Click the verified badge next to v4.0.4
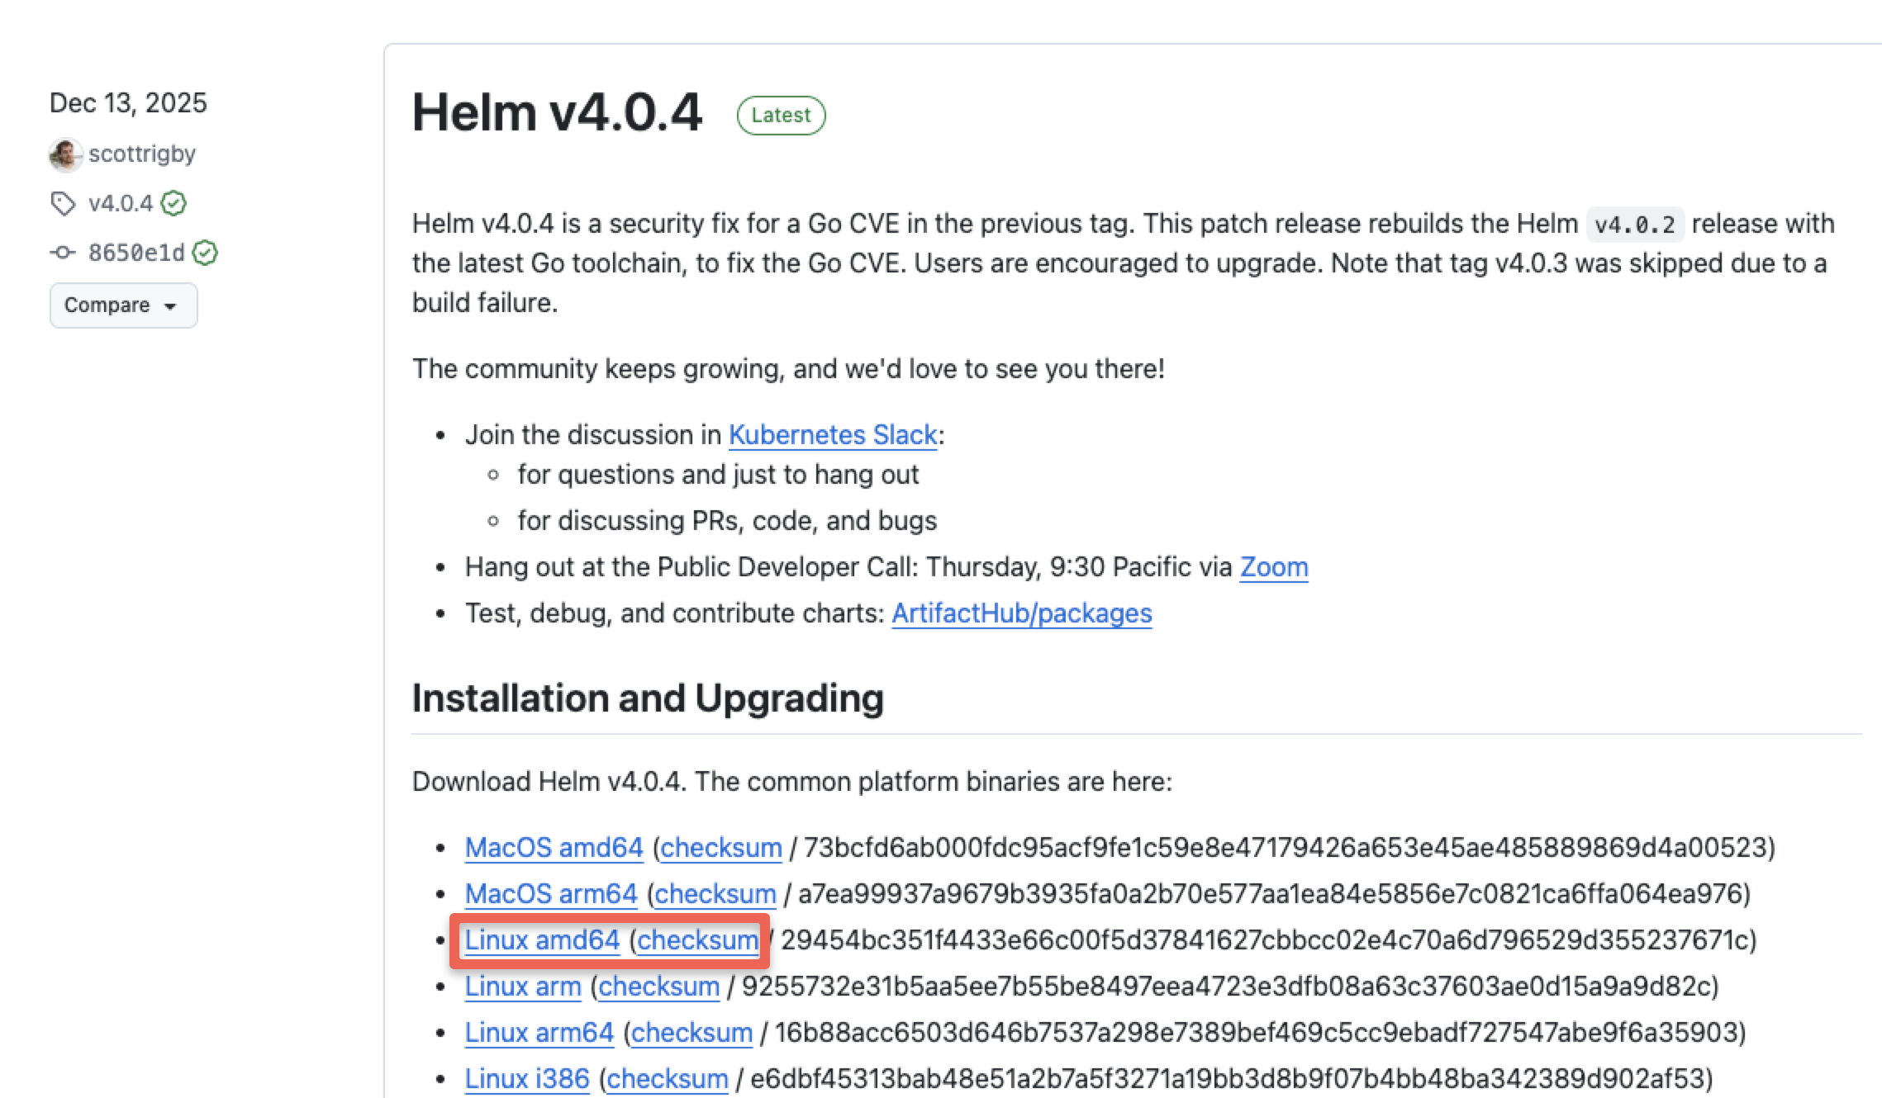This screenshot has height=1098, width=1882. [x=173, y=203]
